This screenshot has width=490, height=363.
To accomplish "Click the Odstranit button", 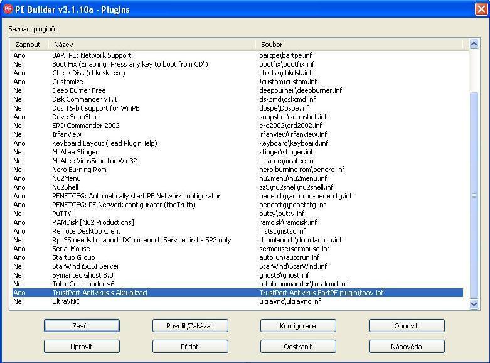I will [x=298, y=347].
